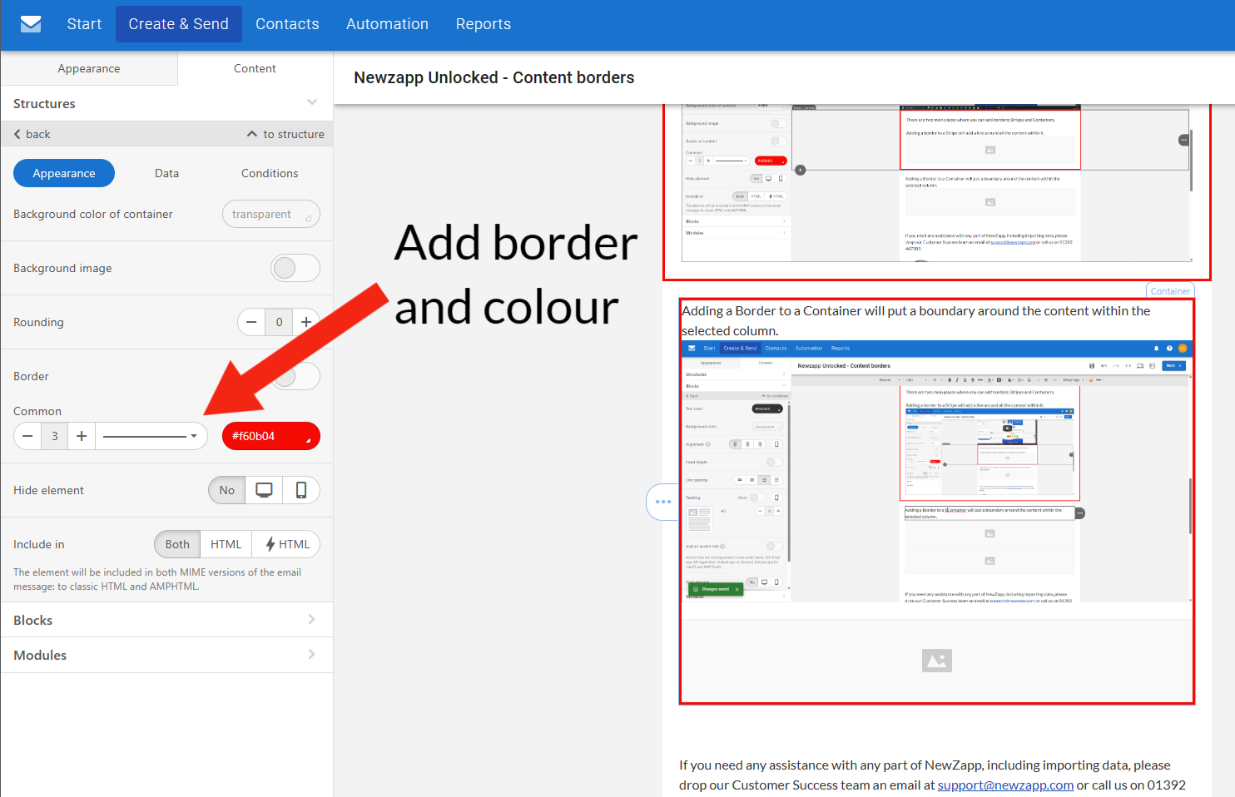The image size is (1235, 797).
Task: Open the #f60b04 border color picker
Action: [270, 436]
